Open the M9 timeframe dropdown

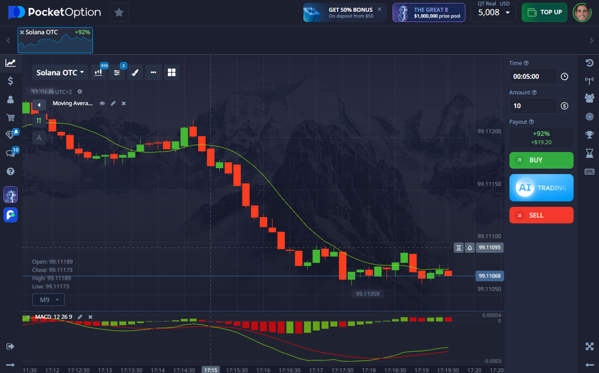tap(48, 300)
